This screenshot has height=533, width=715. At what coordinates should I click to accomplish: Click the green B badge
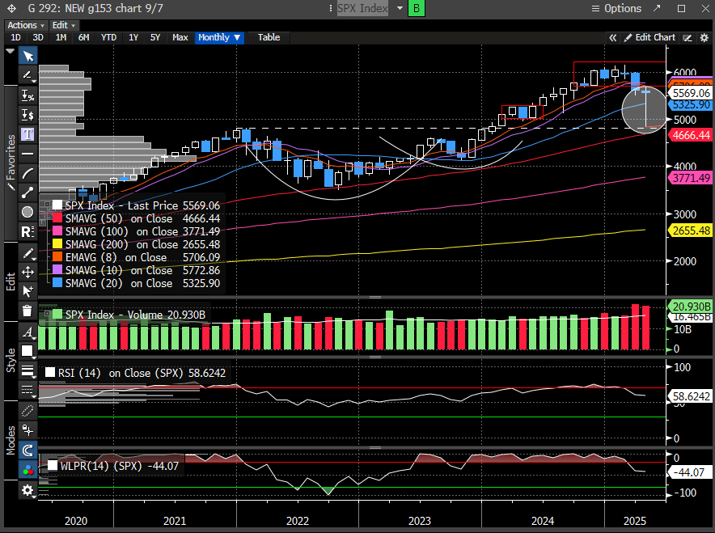417,8
